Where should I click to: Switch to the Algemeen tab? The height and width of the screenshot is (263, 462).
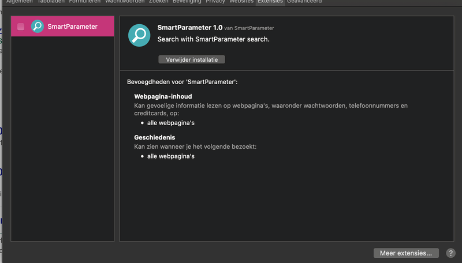click(x=20, y=2)
